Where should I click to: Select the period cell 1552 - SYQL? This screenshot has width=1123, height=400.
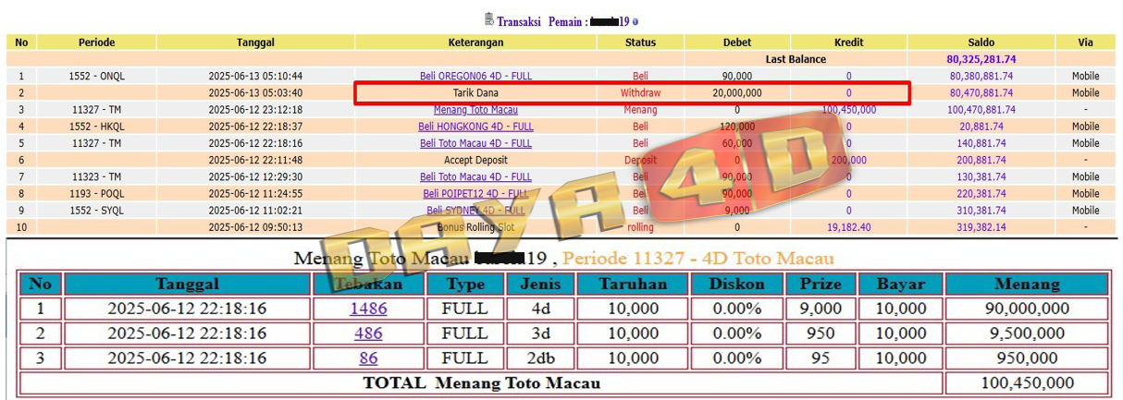click(x=96, y=210)
